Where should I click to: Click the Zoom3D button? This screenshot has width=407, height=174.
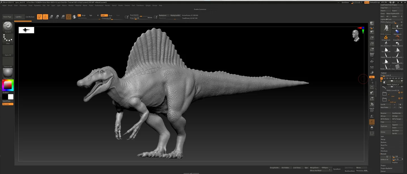372,99
